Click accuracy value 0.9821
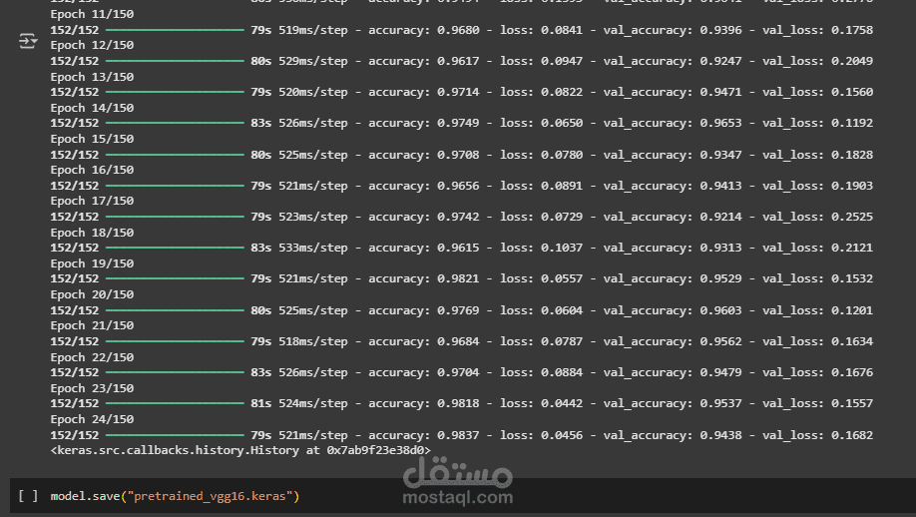 click(x=458, y=278)
